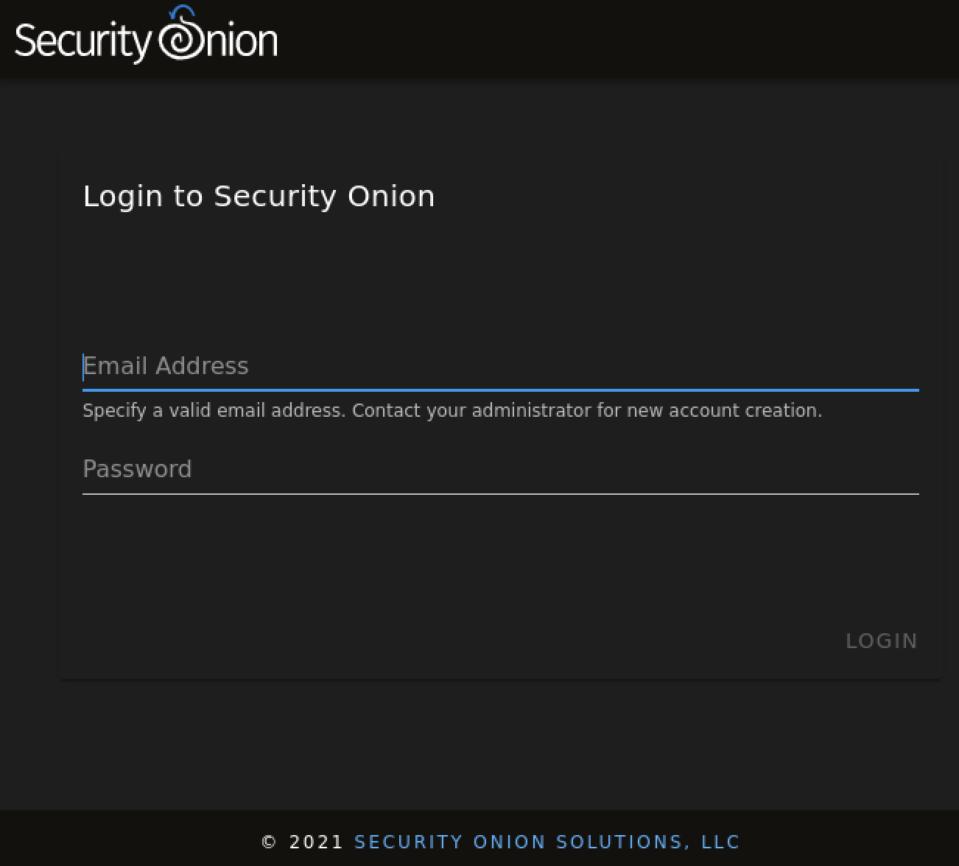Open the SECURITY ONION SOLUTIONS, LLC link
This screenshot has width=959, height=866.
547,842
